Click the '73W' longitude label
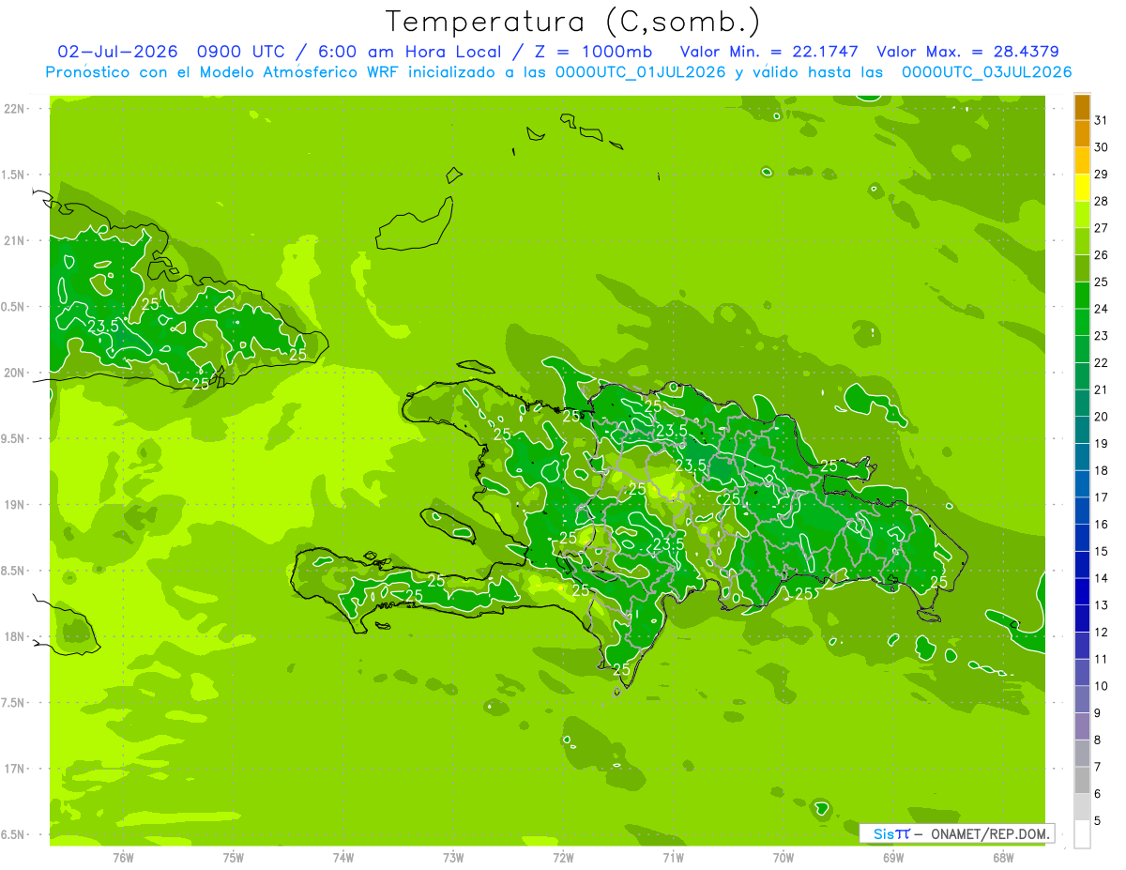The height and width of the screenshot is (870, 1126). coord(453,858)
